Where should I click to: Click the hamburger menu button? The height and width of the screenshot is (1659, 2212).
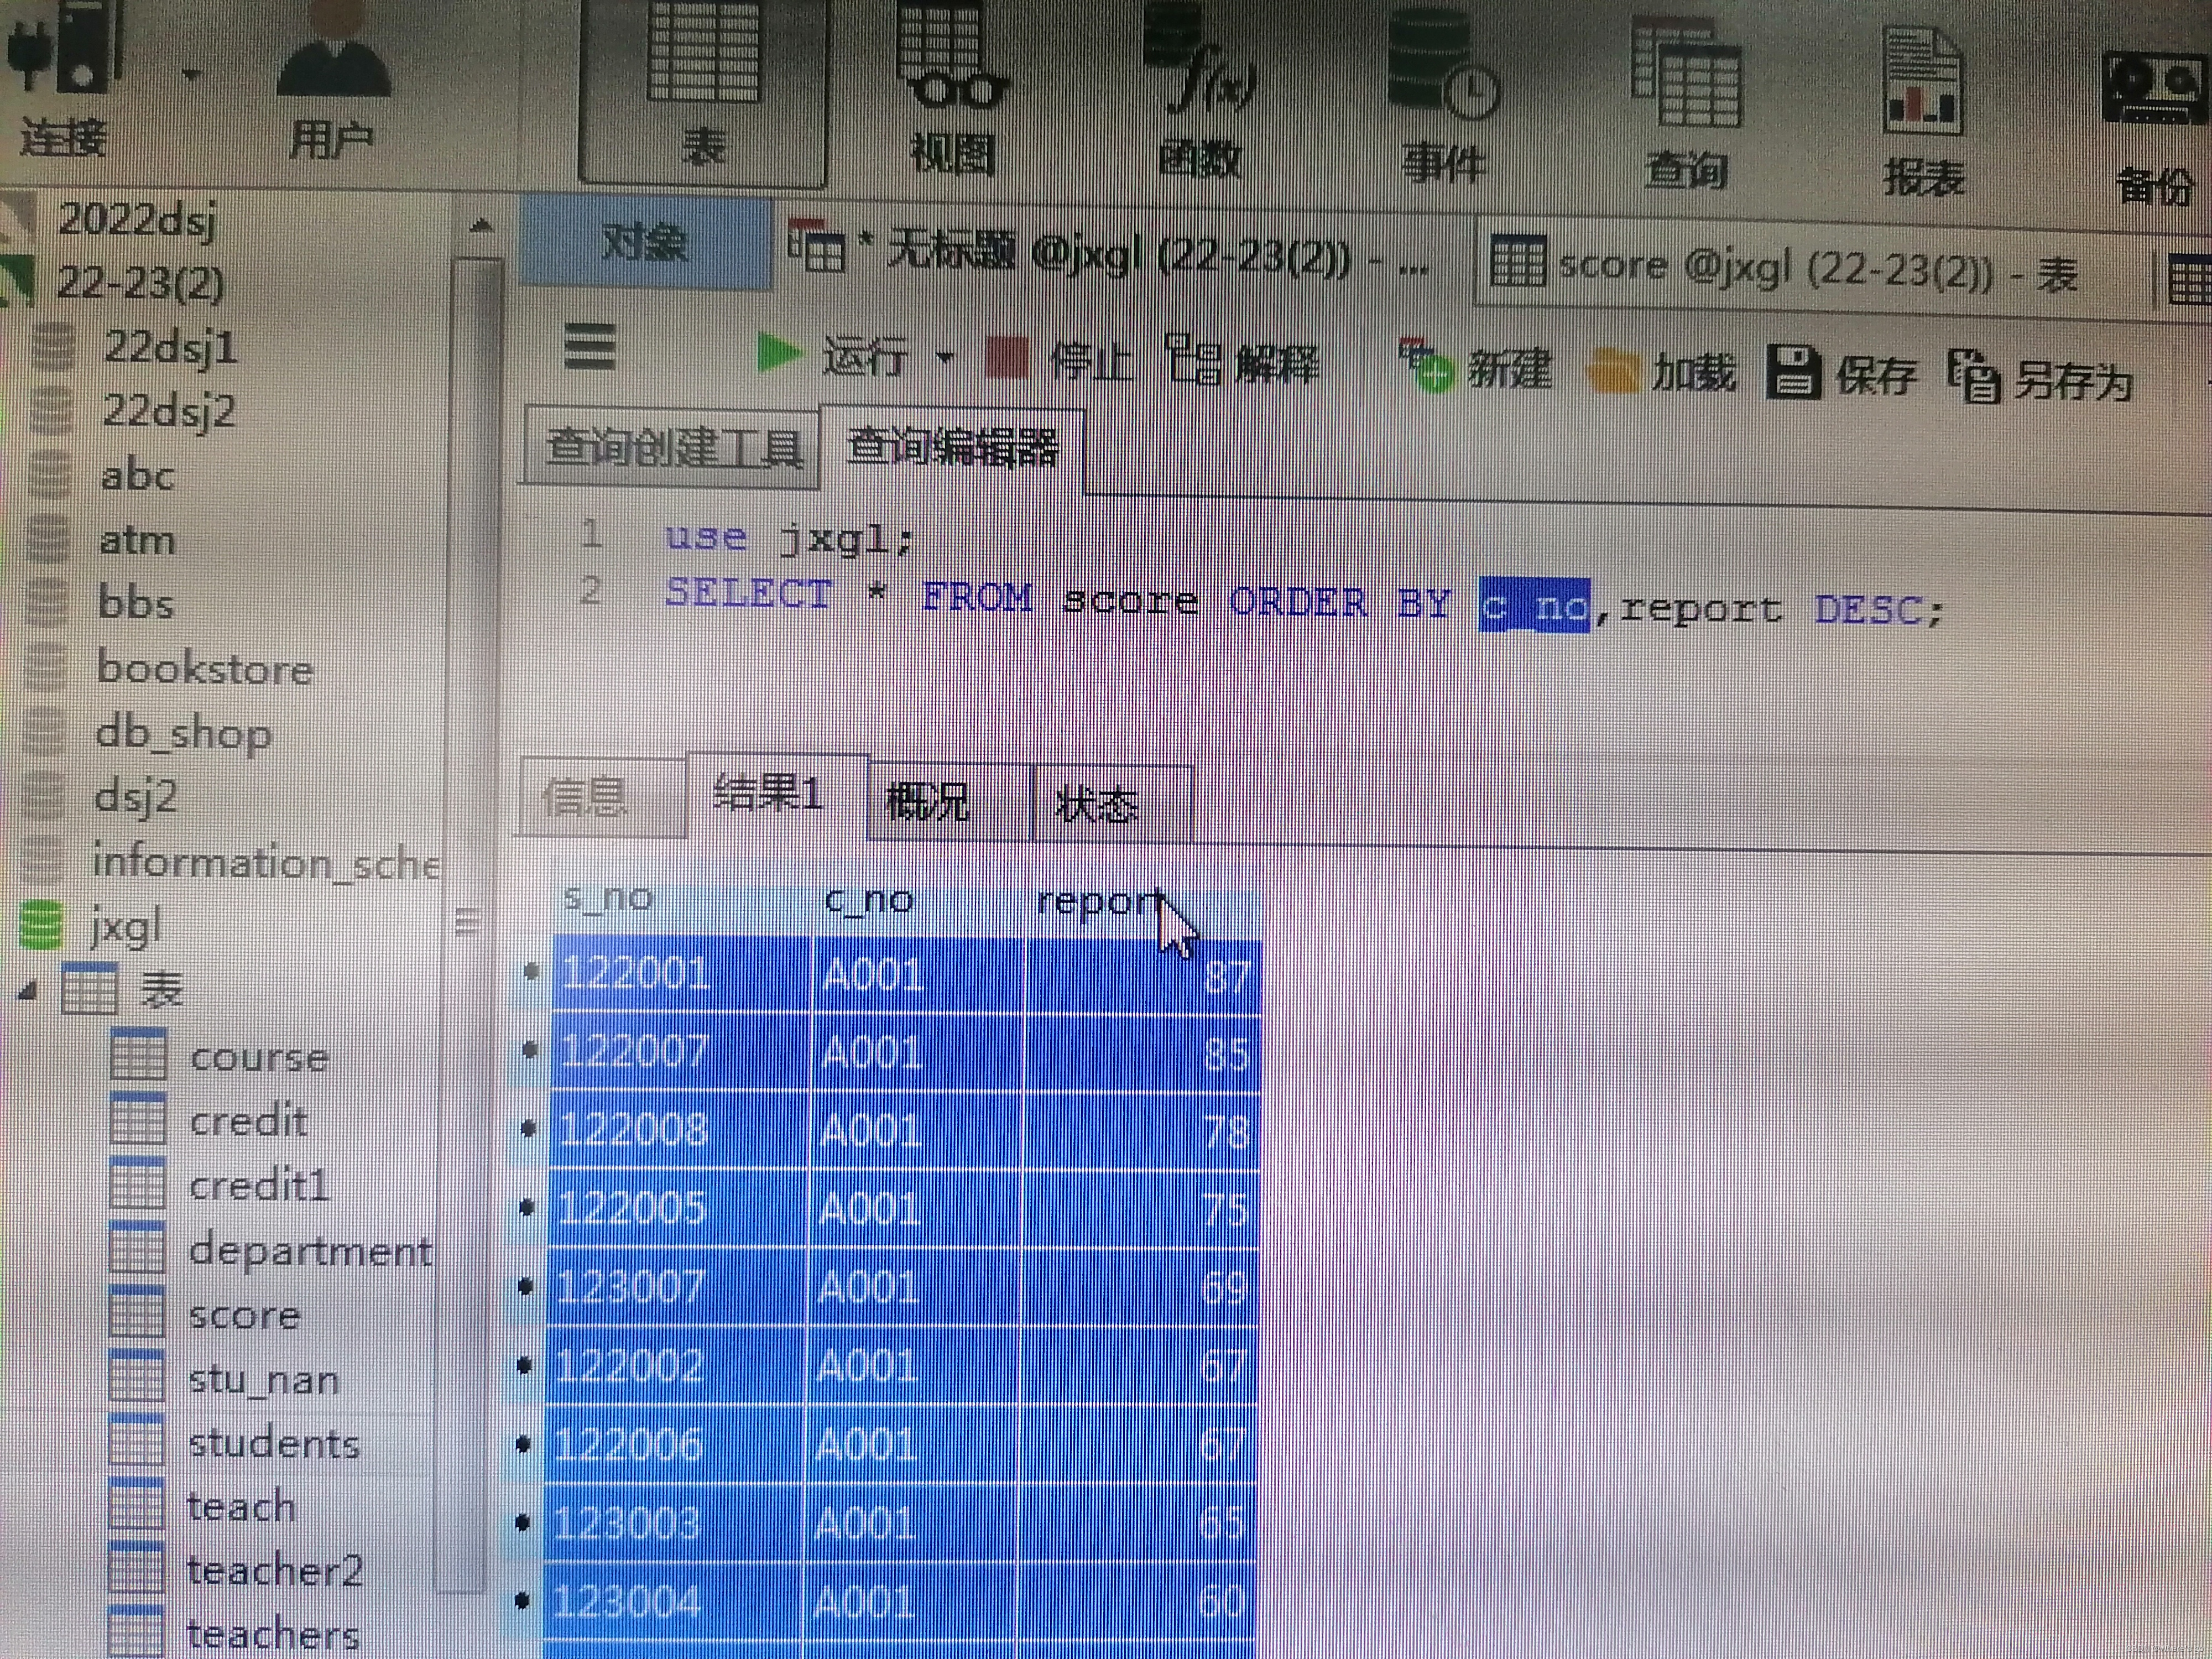pyautogui.click(x=589, y=347)
